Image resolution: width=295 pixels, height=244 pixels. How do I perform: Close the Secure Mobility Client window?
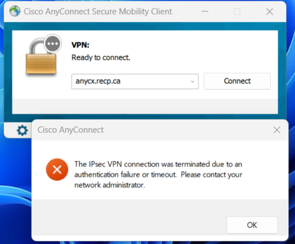click(269, 12)
